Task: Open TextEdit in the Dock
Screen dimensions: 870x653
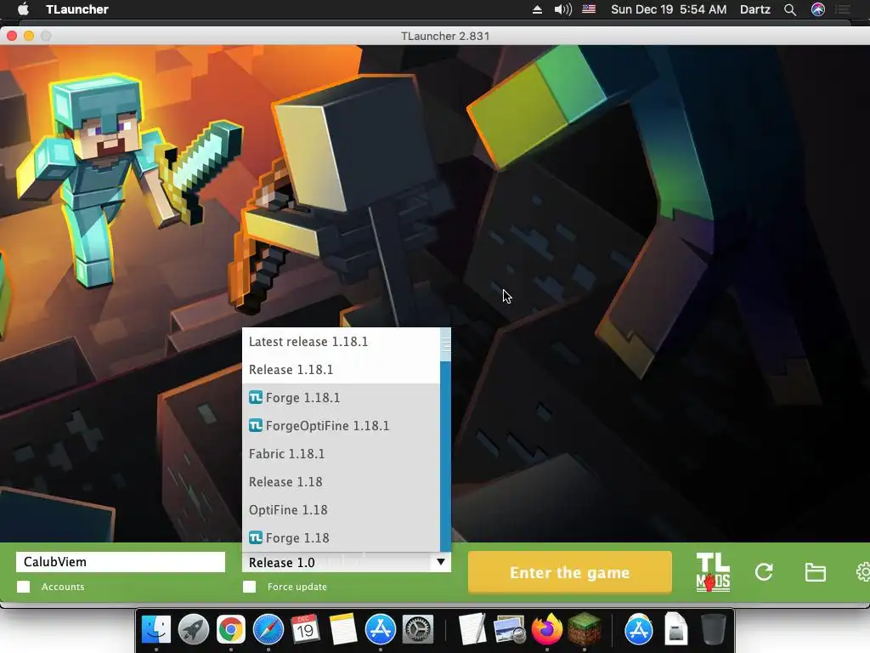Action: coord(472,630)
